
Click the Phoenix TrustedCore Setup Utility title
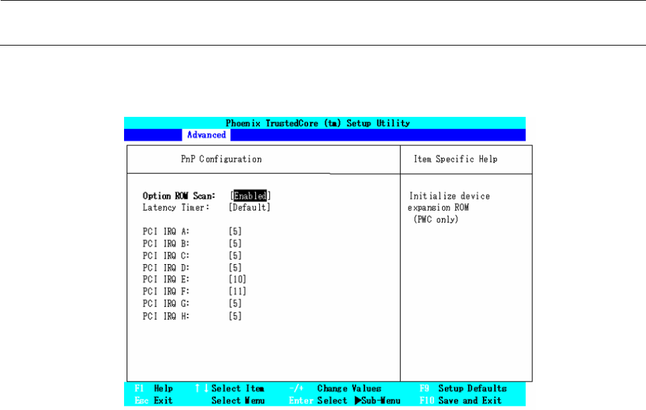317,123
